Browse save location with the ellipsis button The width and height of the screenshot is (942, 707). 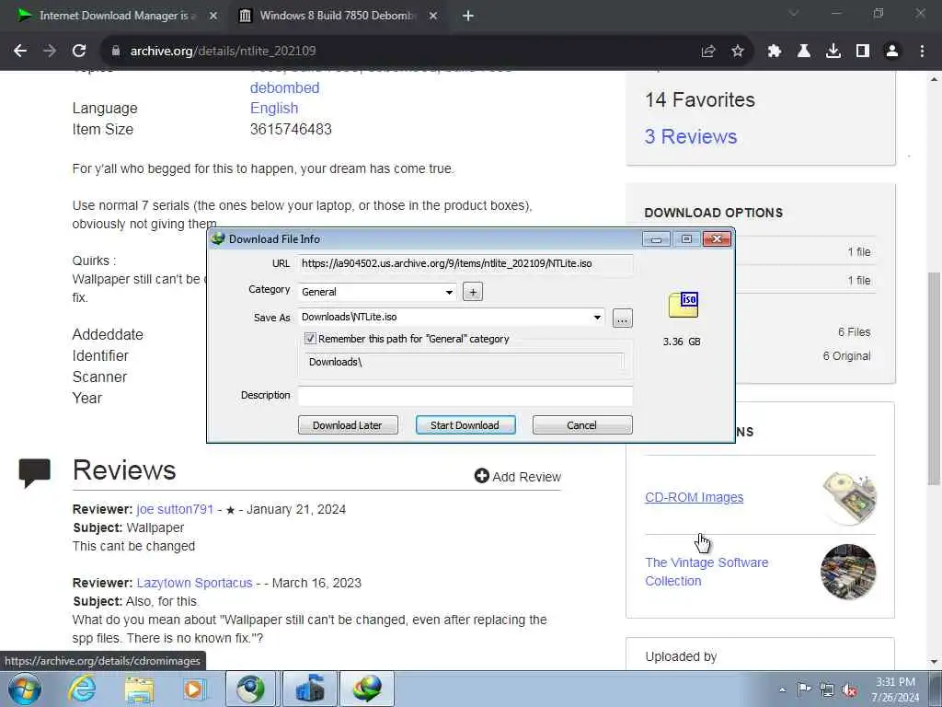click(623, 318)
